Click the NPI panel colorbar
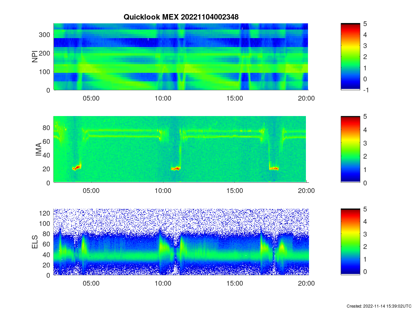 350,57
